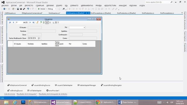The height and width of the screenshot is (105, 187).
Task: Open the document tabs overflow dropdown
Action: click(x=182, y=13)
